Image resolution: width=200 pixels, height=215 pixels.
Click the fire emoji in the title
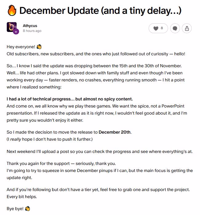pos(11,11)
